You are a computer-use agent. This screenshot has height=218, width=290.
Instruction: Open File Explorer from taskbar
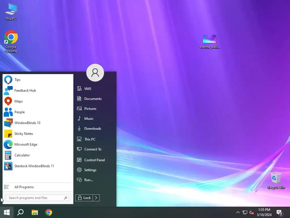click(35, 212)
